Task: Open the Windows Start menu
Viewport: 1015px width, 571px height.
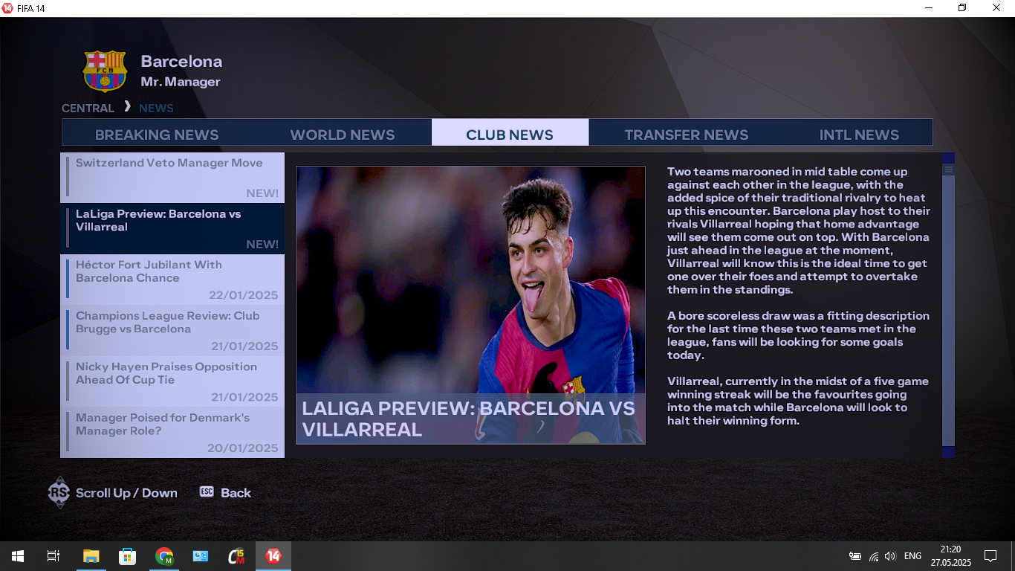Action: [18, 556]
